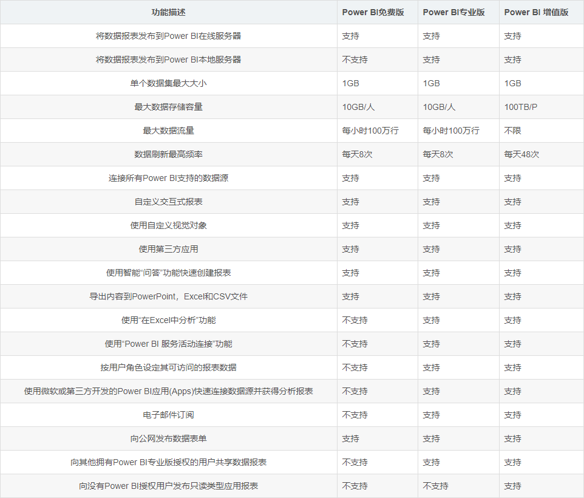This screenshot has width=584, height=498.
Task: Click 免费版 支持 in 向公网发布数据表单 row
Action: click(x=350, y=438)
